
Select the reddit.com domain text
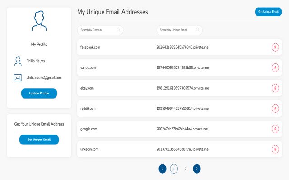88,108
